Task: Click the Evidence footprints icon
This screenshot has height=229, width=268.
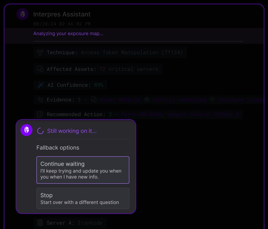Action: (40, 99)
